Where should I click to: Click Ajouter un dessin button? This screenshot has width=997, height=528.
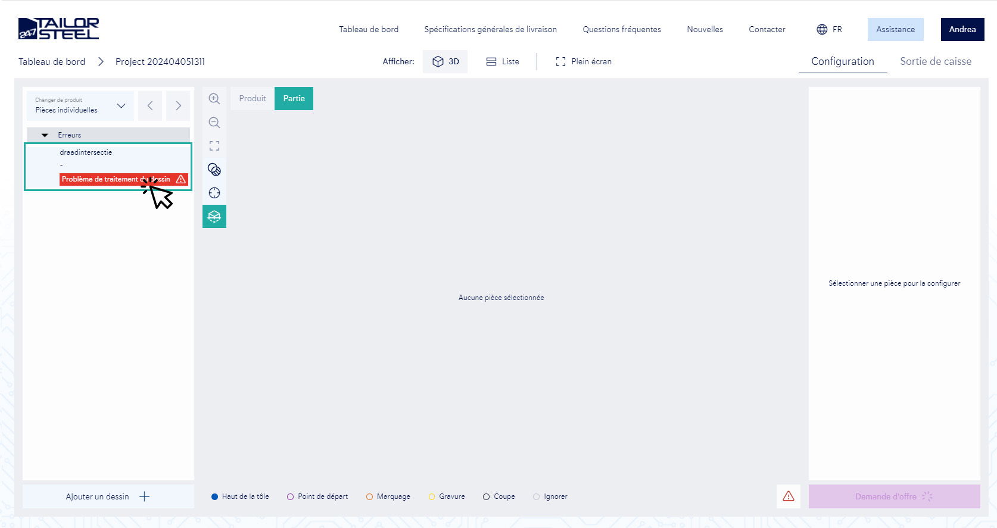[108, 496]
